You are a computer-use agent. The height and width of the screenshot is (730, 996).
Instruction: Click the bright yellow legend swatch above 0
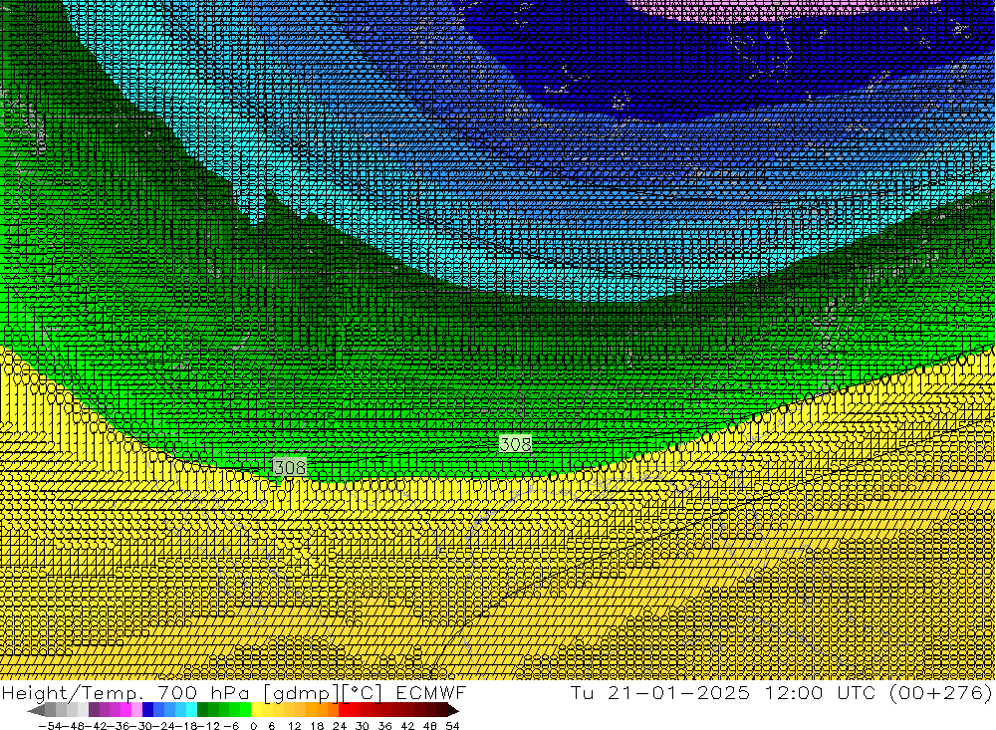pyautogui.click(x=257, y=710)
